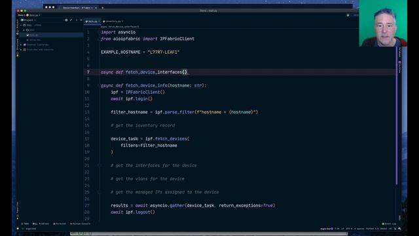Viewport: 419px width, 236px height.
Task: Open a new tab in background browser
Action: (x=103, y=8)
